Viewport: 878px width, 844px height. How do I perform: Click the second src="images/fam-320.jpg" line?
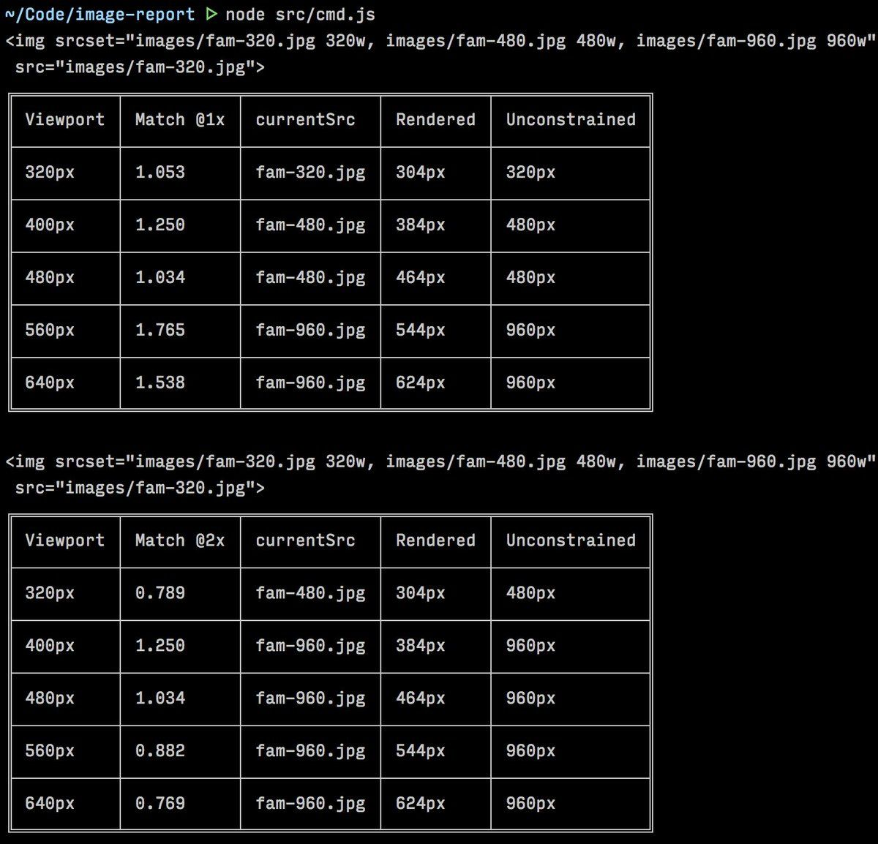[x=140, y=488]
